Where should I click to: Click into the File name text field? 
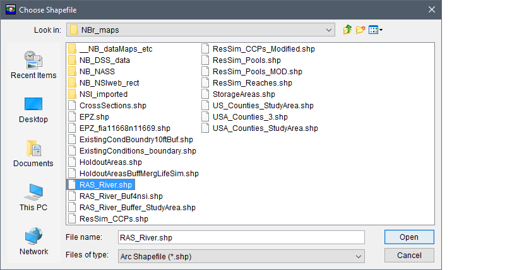pyautogui.click(x=241, y=237)
